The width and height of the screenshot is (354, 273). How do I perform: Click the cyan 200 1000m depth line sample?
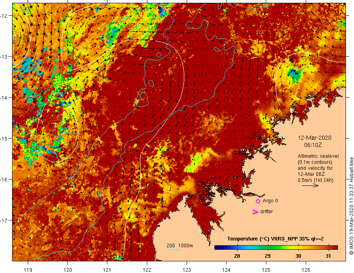[x=173, y=250]
